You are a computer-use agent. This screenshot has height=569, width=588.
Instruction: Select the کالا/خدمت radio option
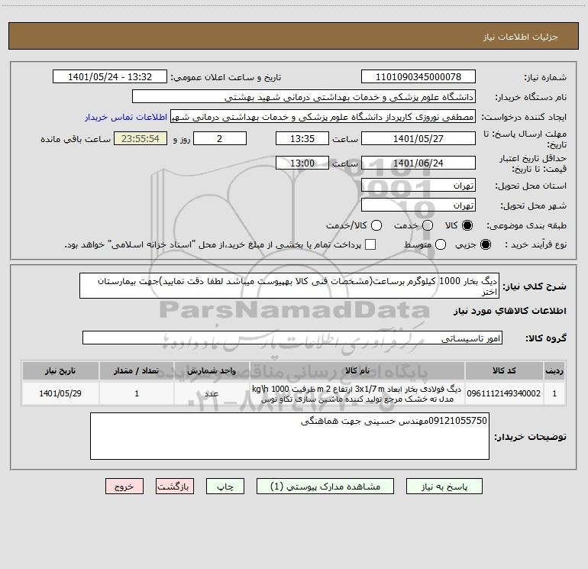click(376, 225)
